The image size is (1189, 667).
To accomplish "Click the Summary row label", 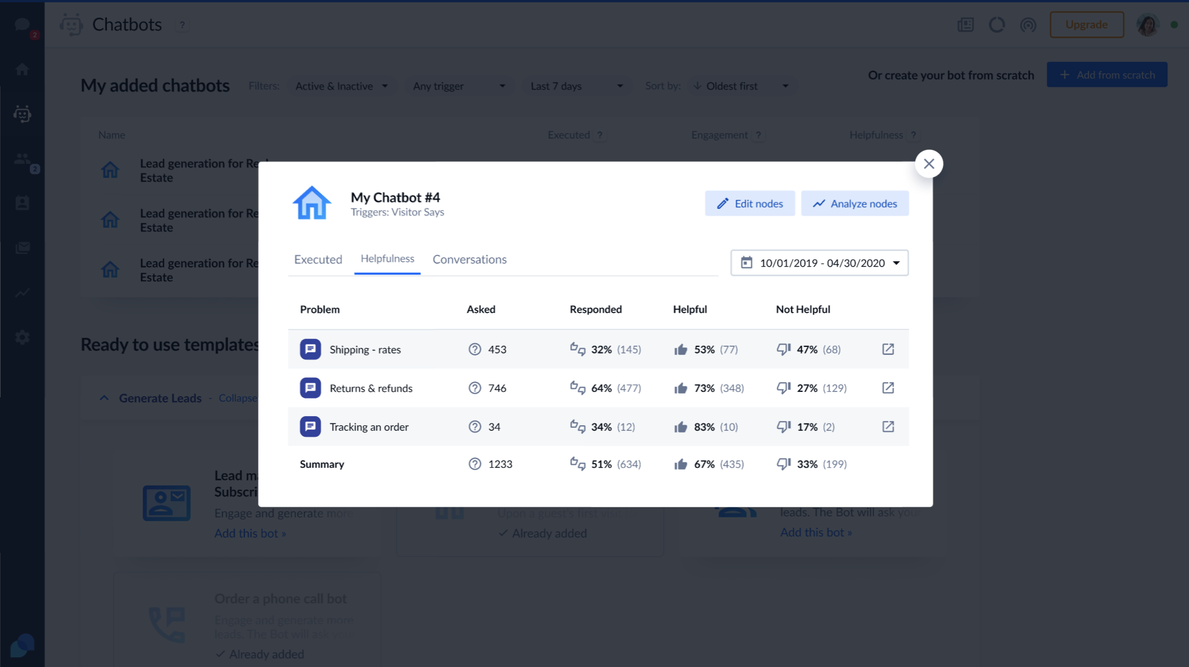I will point(322,464).
